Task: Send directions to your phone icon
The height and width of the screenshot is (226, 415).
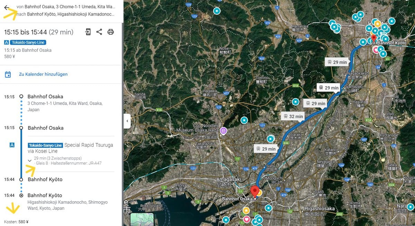Action: (88, 32)
